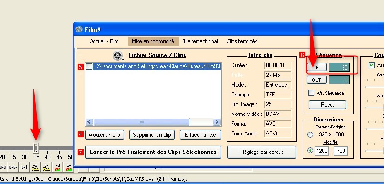Click the Form. Audio value AC-3
Screen dimensions: 384x184
pos(278,134)
